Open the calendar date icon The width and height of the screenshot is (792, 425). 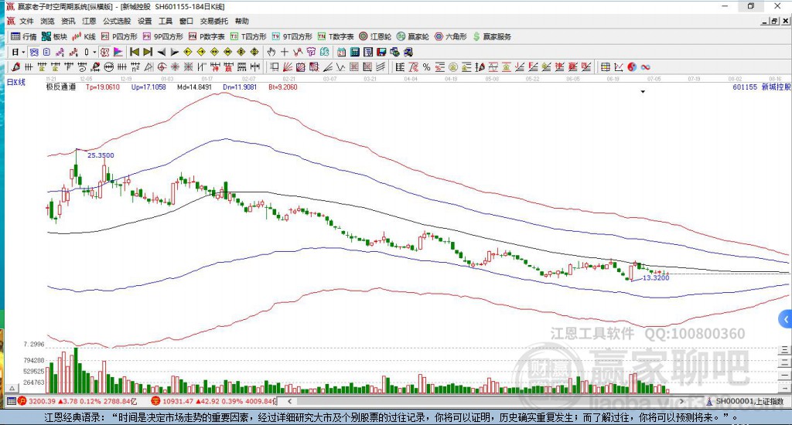coord(341,52)
